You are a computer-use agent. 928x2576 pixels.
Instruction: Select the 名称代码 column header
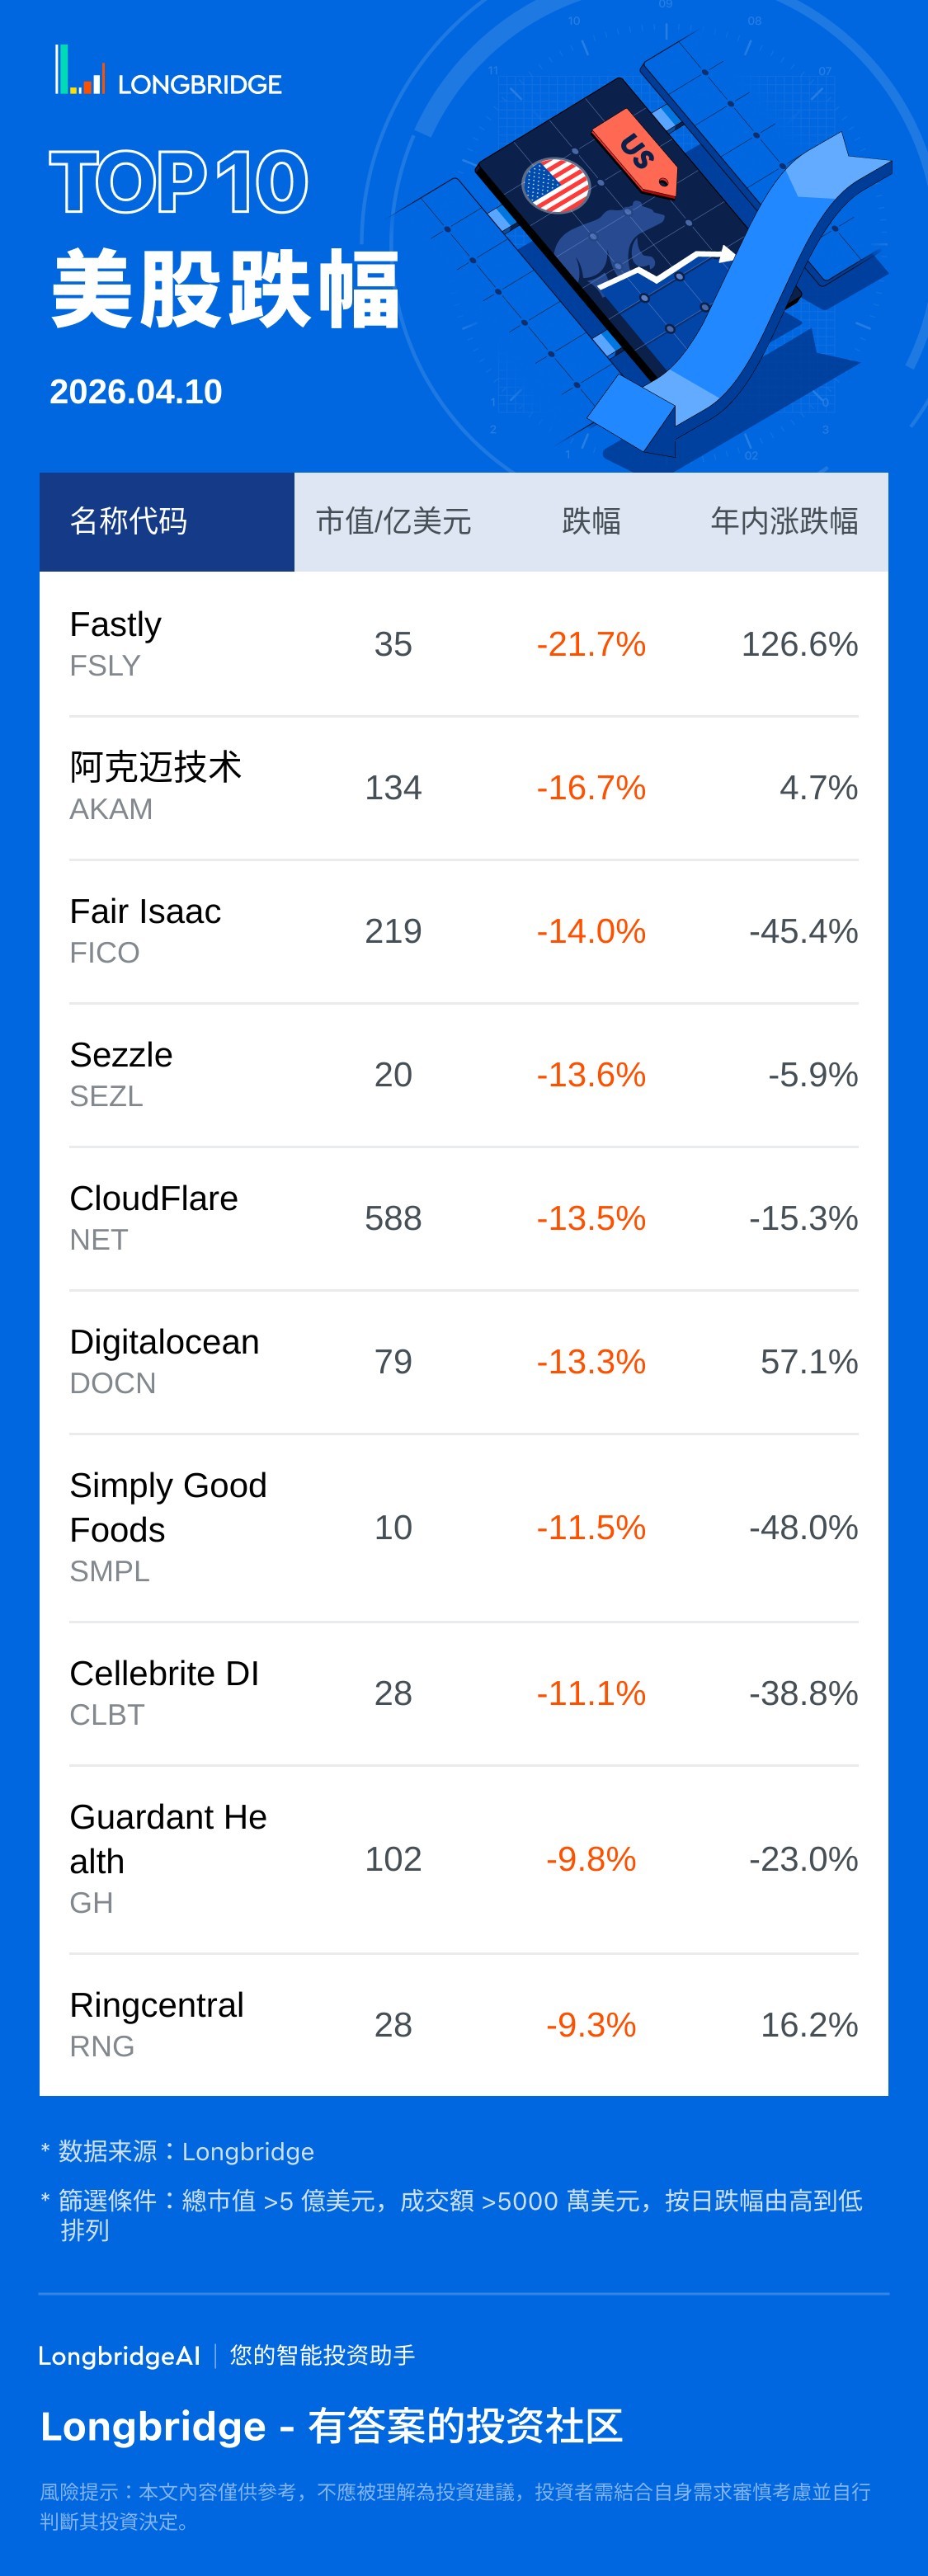click(129, 521)
